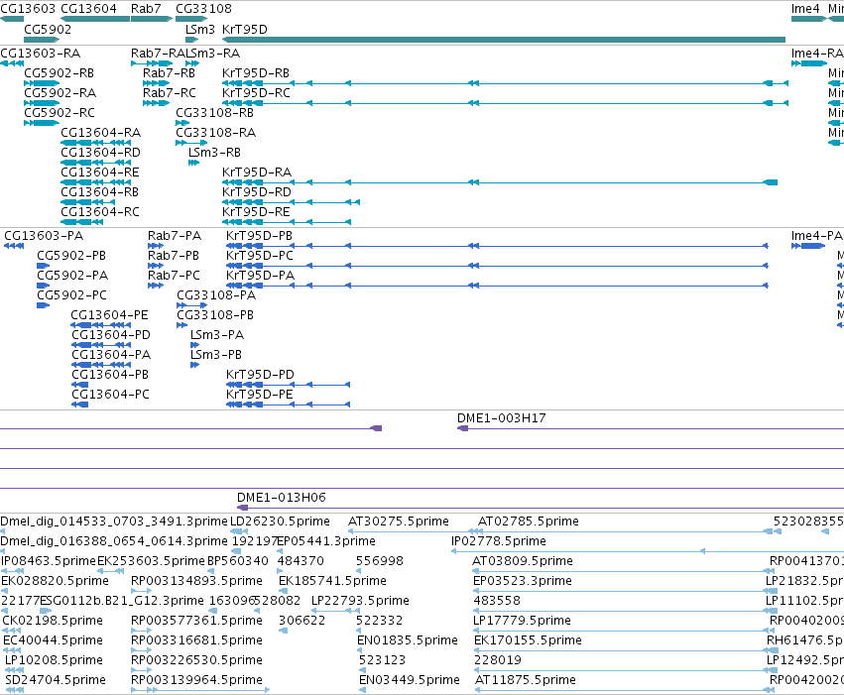Screen dimensions: 844x695
Task: Select the KrT95D-PD protein label
Action: tap(260, 375)
